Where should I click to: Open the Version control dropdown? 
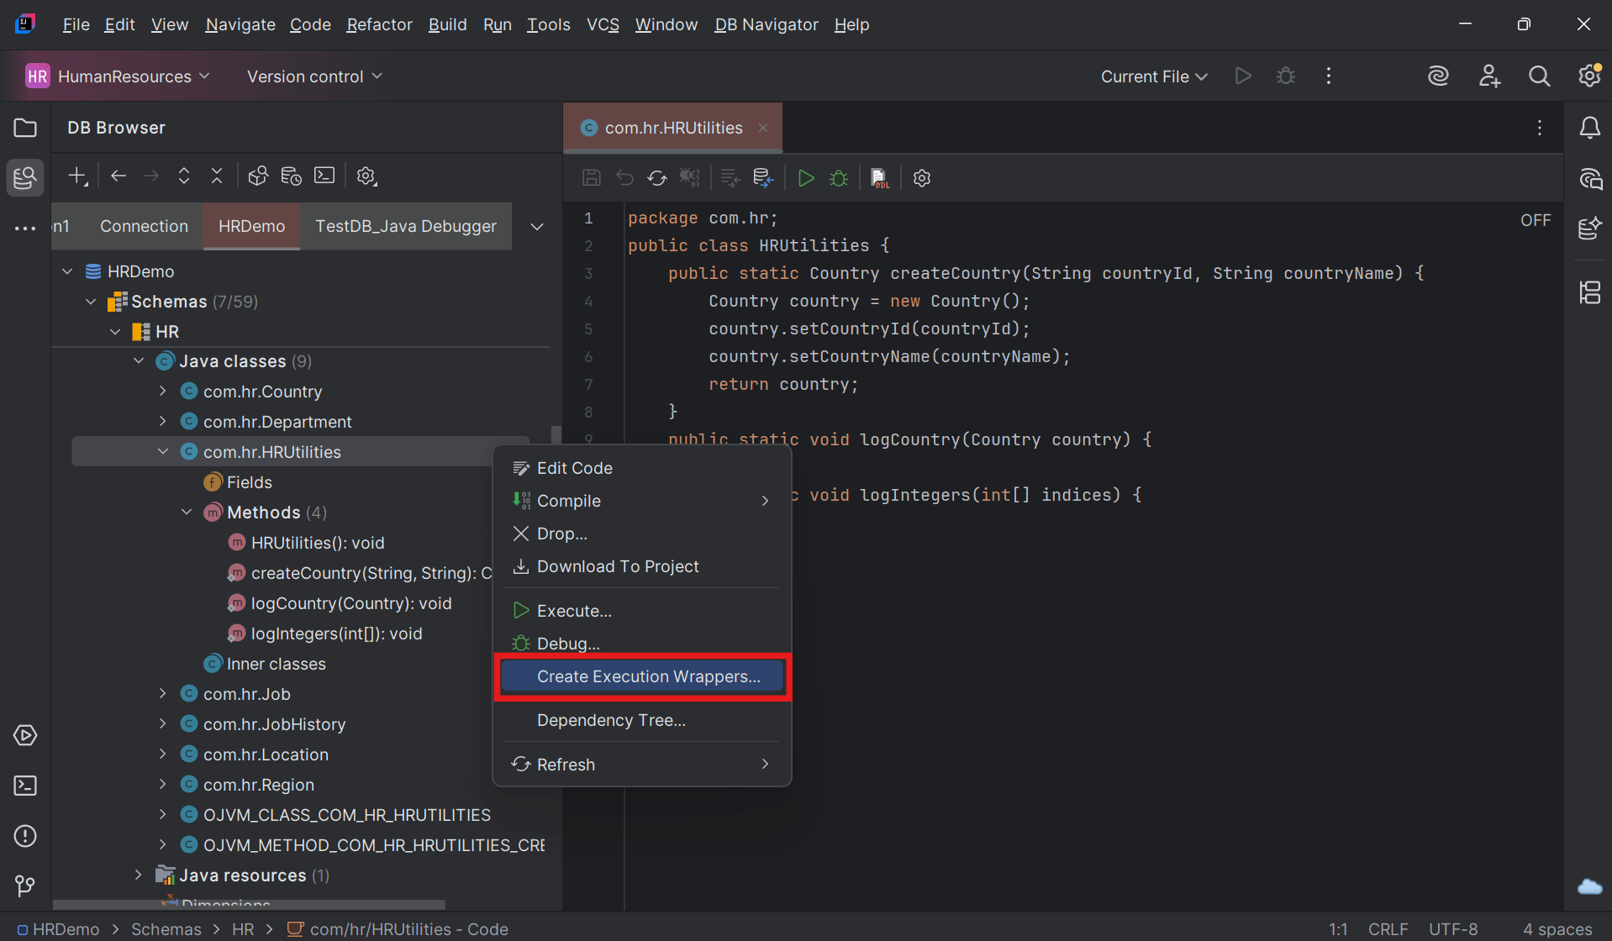pyautogui.click(x=313, y=76)
